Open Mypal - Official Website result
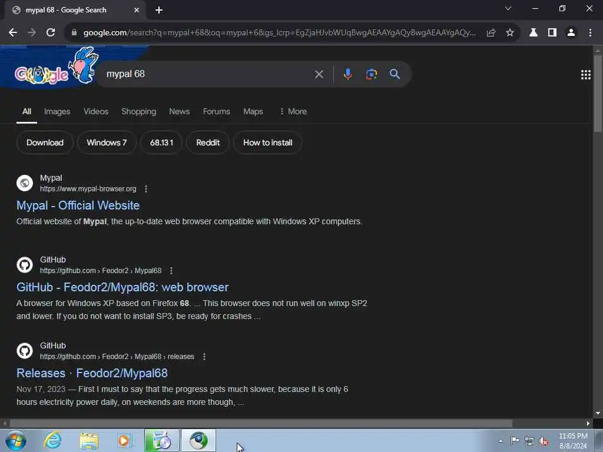 [78, 205]
